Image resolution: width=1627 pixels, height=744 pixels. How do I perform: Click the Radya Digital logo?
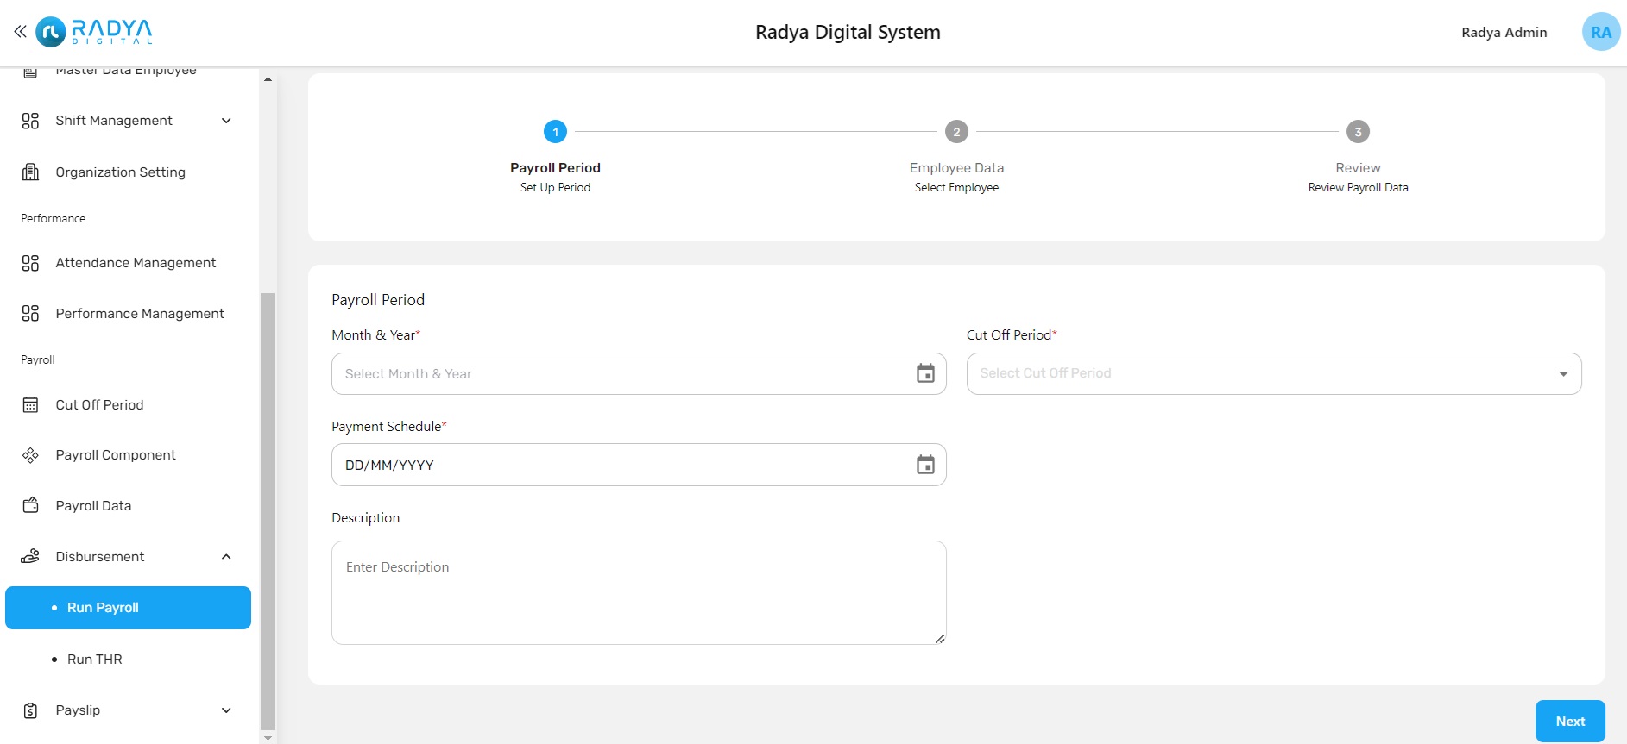point(94,32)
